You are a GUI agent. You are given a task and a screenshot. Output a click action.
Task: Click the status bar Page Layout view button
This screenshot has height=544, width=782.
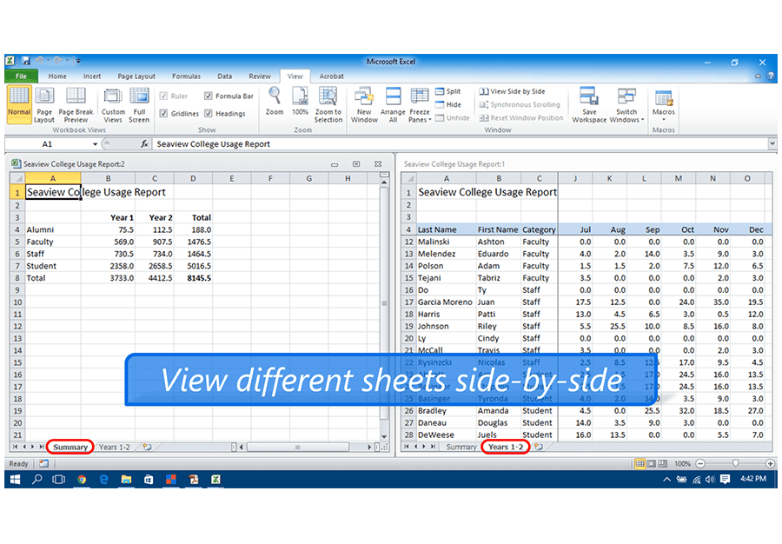pos(652,464)
